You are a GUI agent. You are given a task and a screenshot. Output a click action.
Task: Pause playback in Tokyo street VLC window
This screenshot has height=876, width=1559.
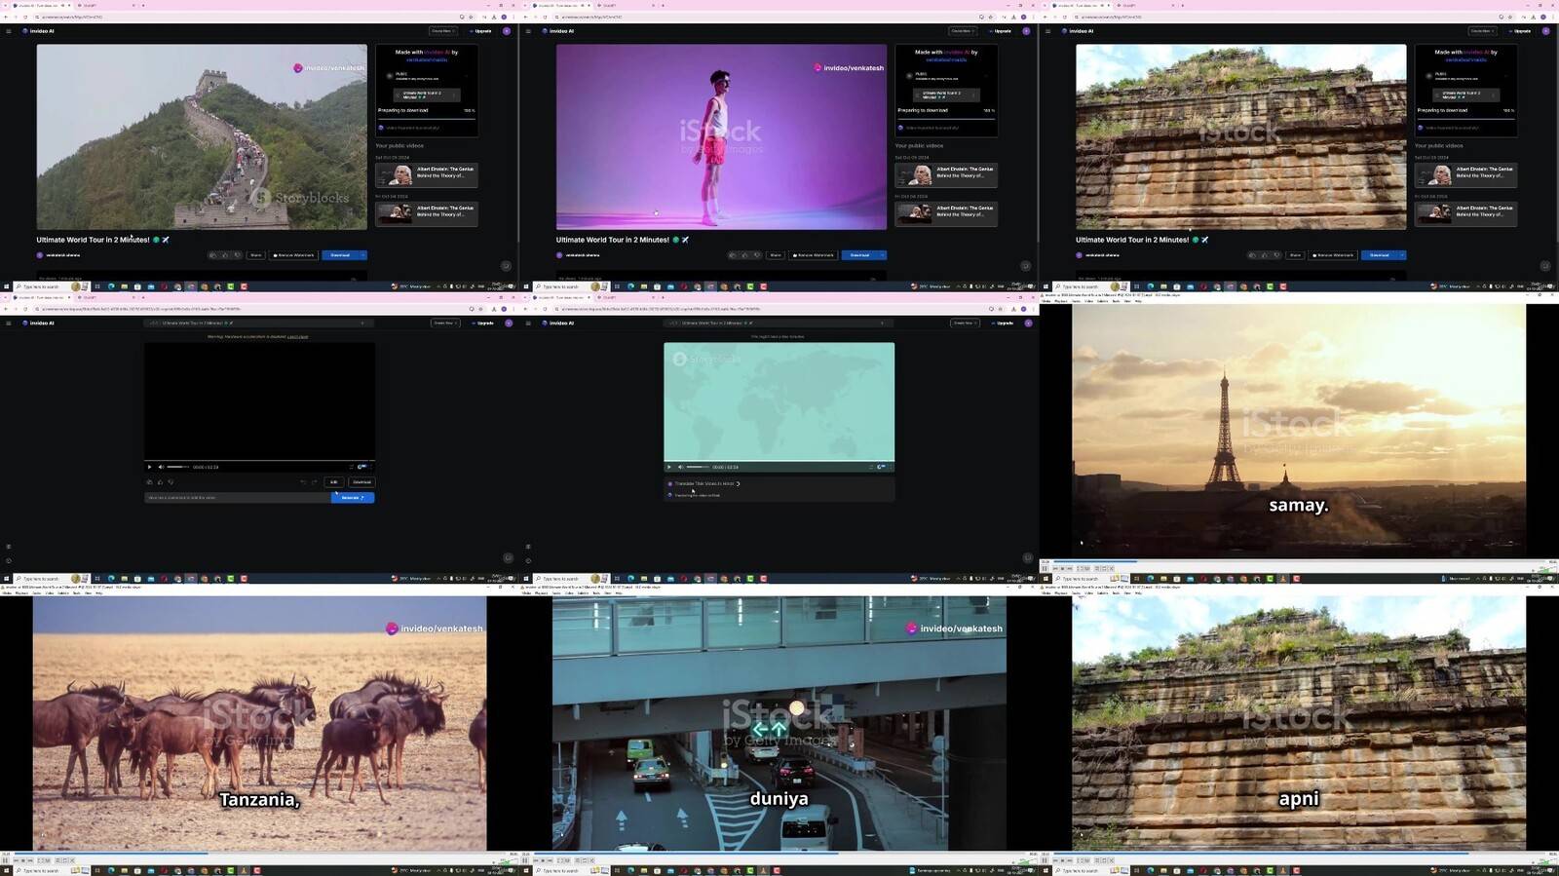pyautogui.click(x=525, y=860)
